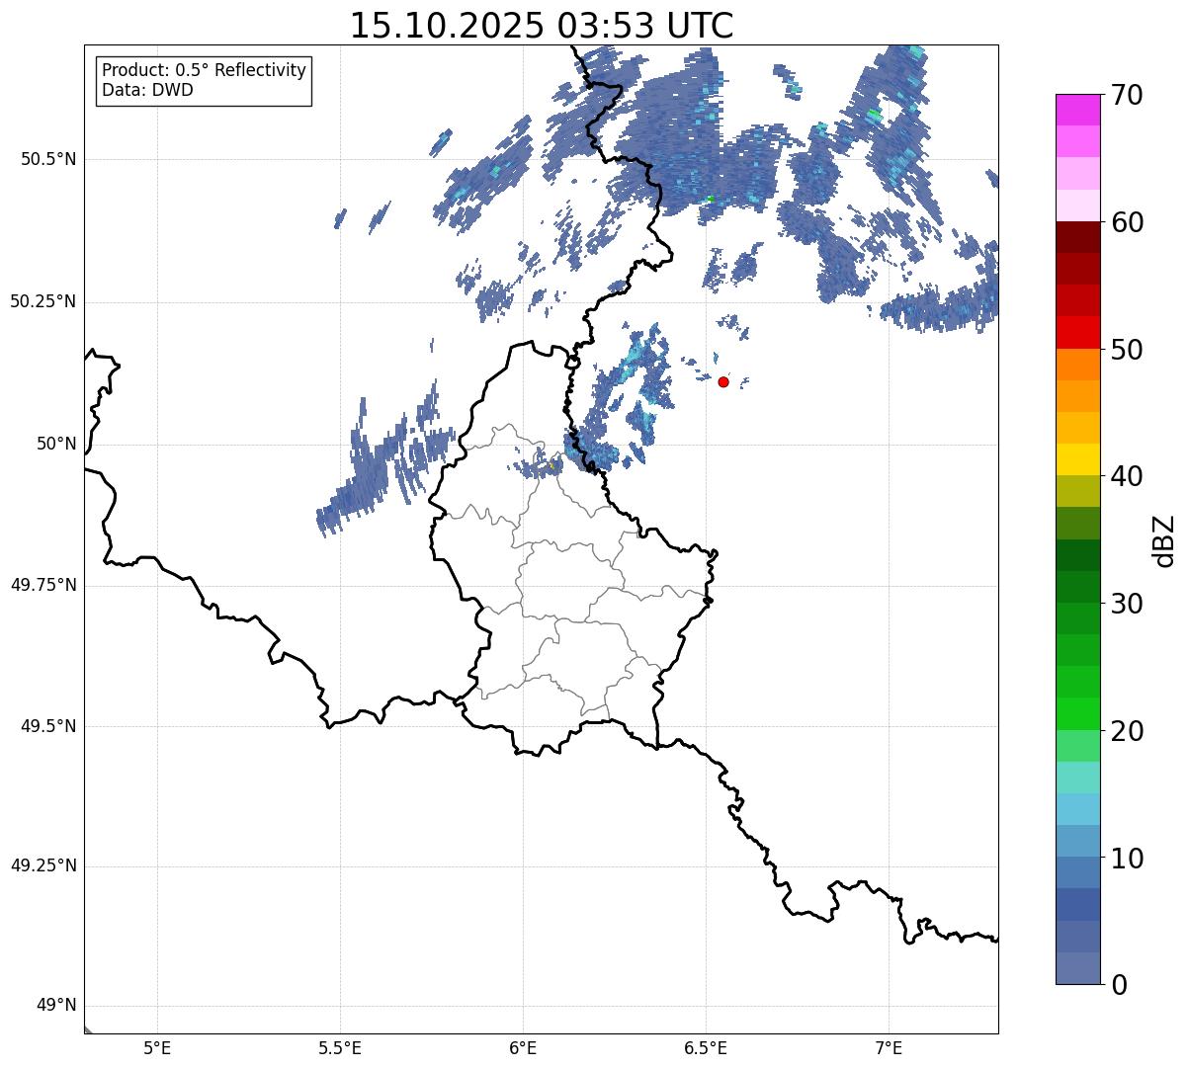Screen dimensions: 1188x1068
Task: Click the colorbar tick label "10"
Action: click(1127, 859)
